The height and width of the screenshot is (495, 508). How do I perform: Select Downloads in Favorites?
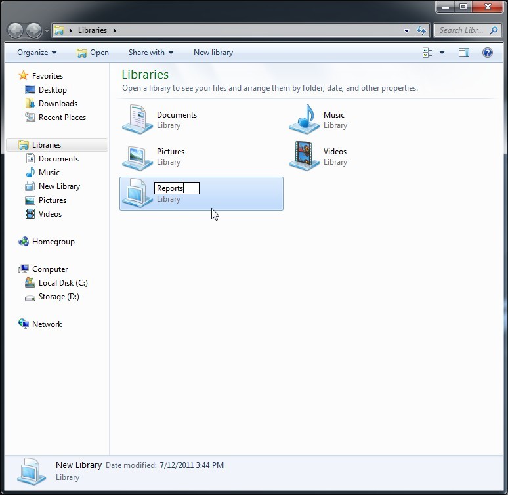pyautogui.click(x=58, y=104)
